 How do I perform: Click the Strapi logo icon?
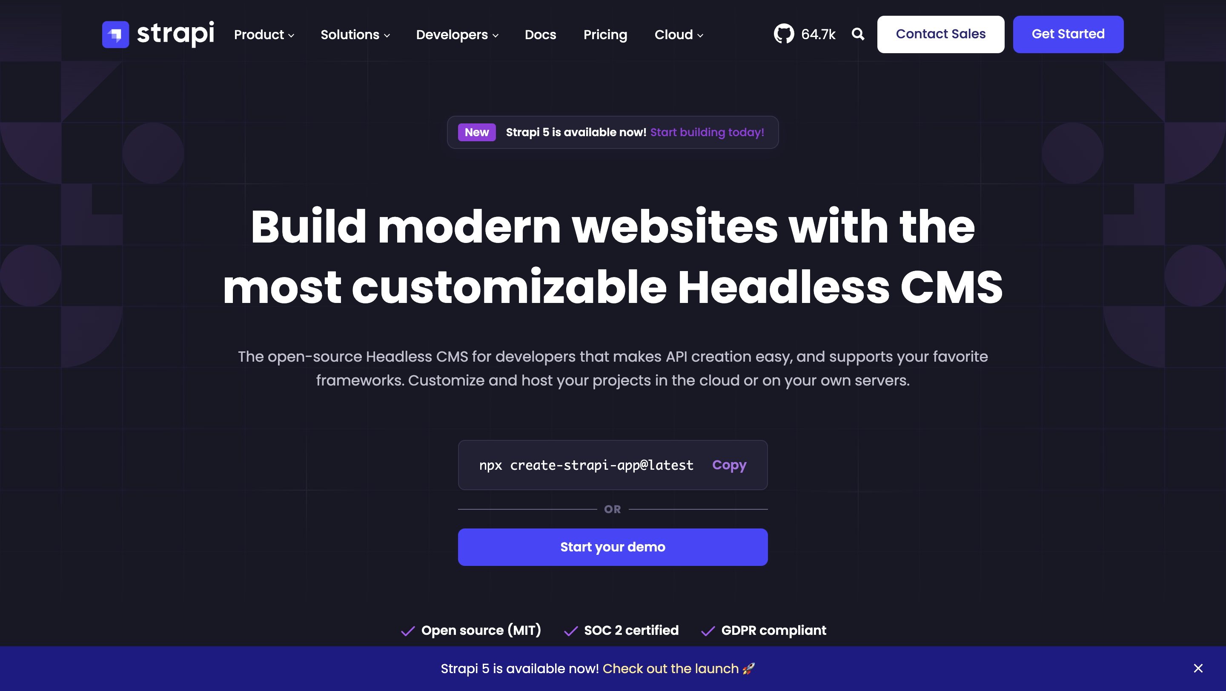pyautogui.click(x=115, y=34)
